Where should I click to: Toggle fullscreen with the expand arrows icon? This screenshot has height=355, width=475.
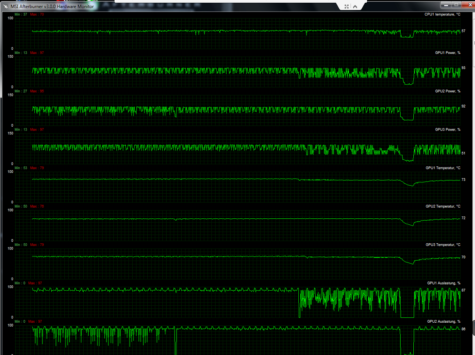[346, 6]
